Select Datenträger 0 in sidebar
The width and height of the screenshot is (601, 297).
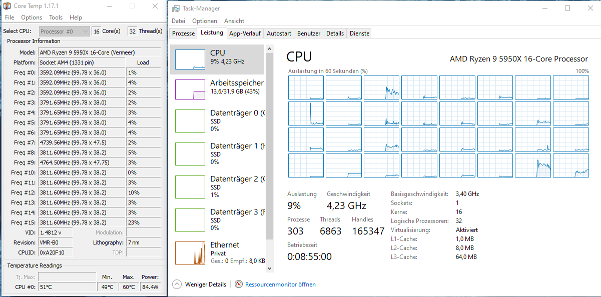(x=218, y=121)
